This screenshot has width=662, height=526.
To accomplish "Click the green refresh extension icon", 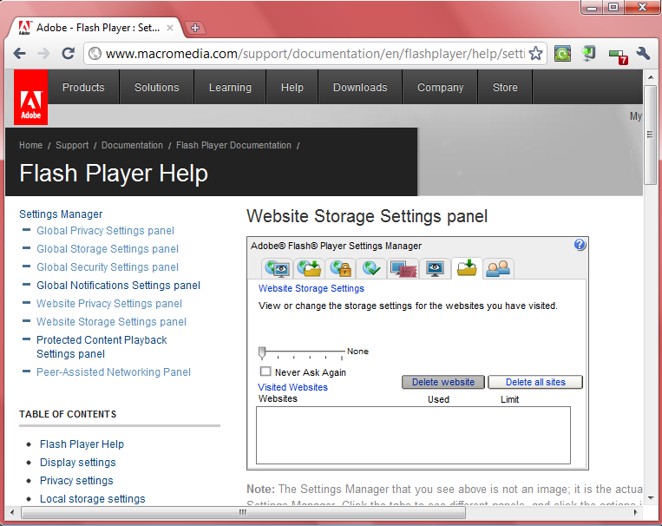I will [x=562, y=54].
